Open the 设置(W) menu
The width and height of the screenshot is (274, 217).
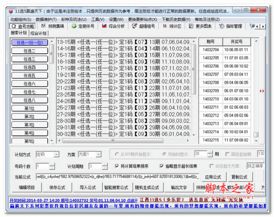coord(116,19)
